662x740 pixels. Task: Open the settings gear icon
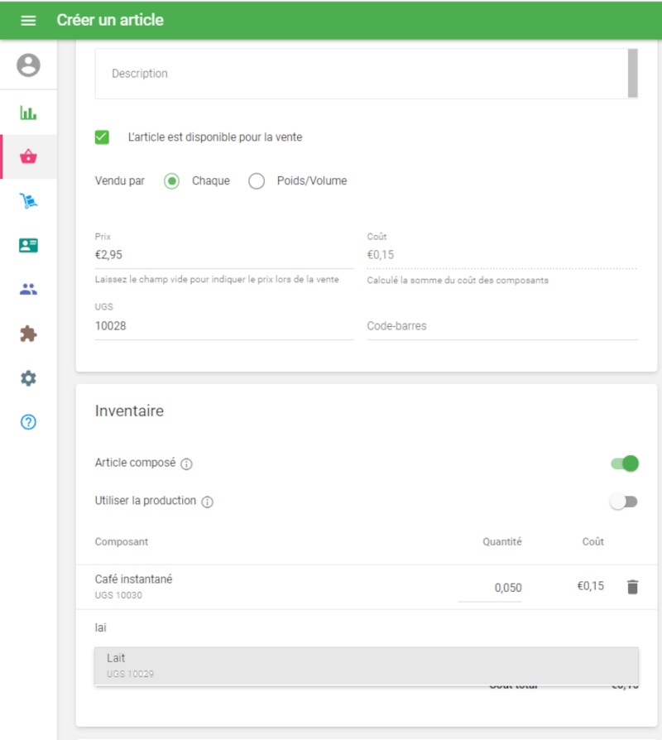(28, 378)
